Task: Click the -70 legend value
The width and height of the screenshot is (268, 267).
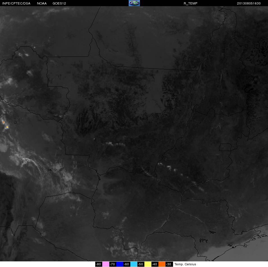Action: pos(113,264)
